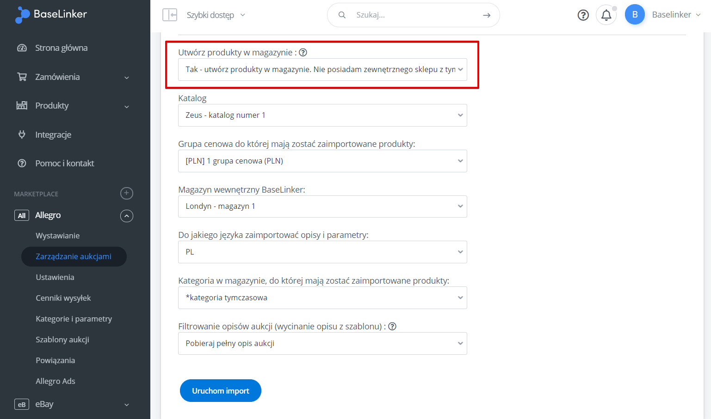Viewport: 711px width, 419px height.
Task: Expand the Zamówienia menu
Action: 127,78
